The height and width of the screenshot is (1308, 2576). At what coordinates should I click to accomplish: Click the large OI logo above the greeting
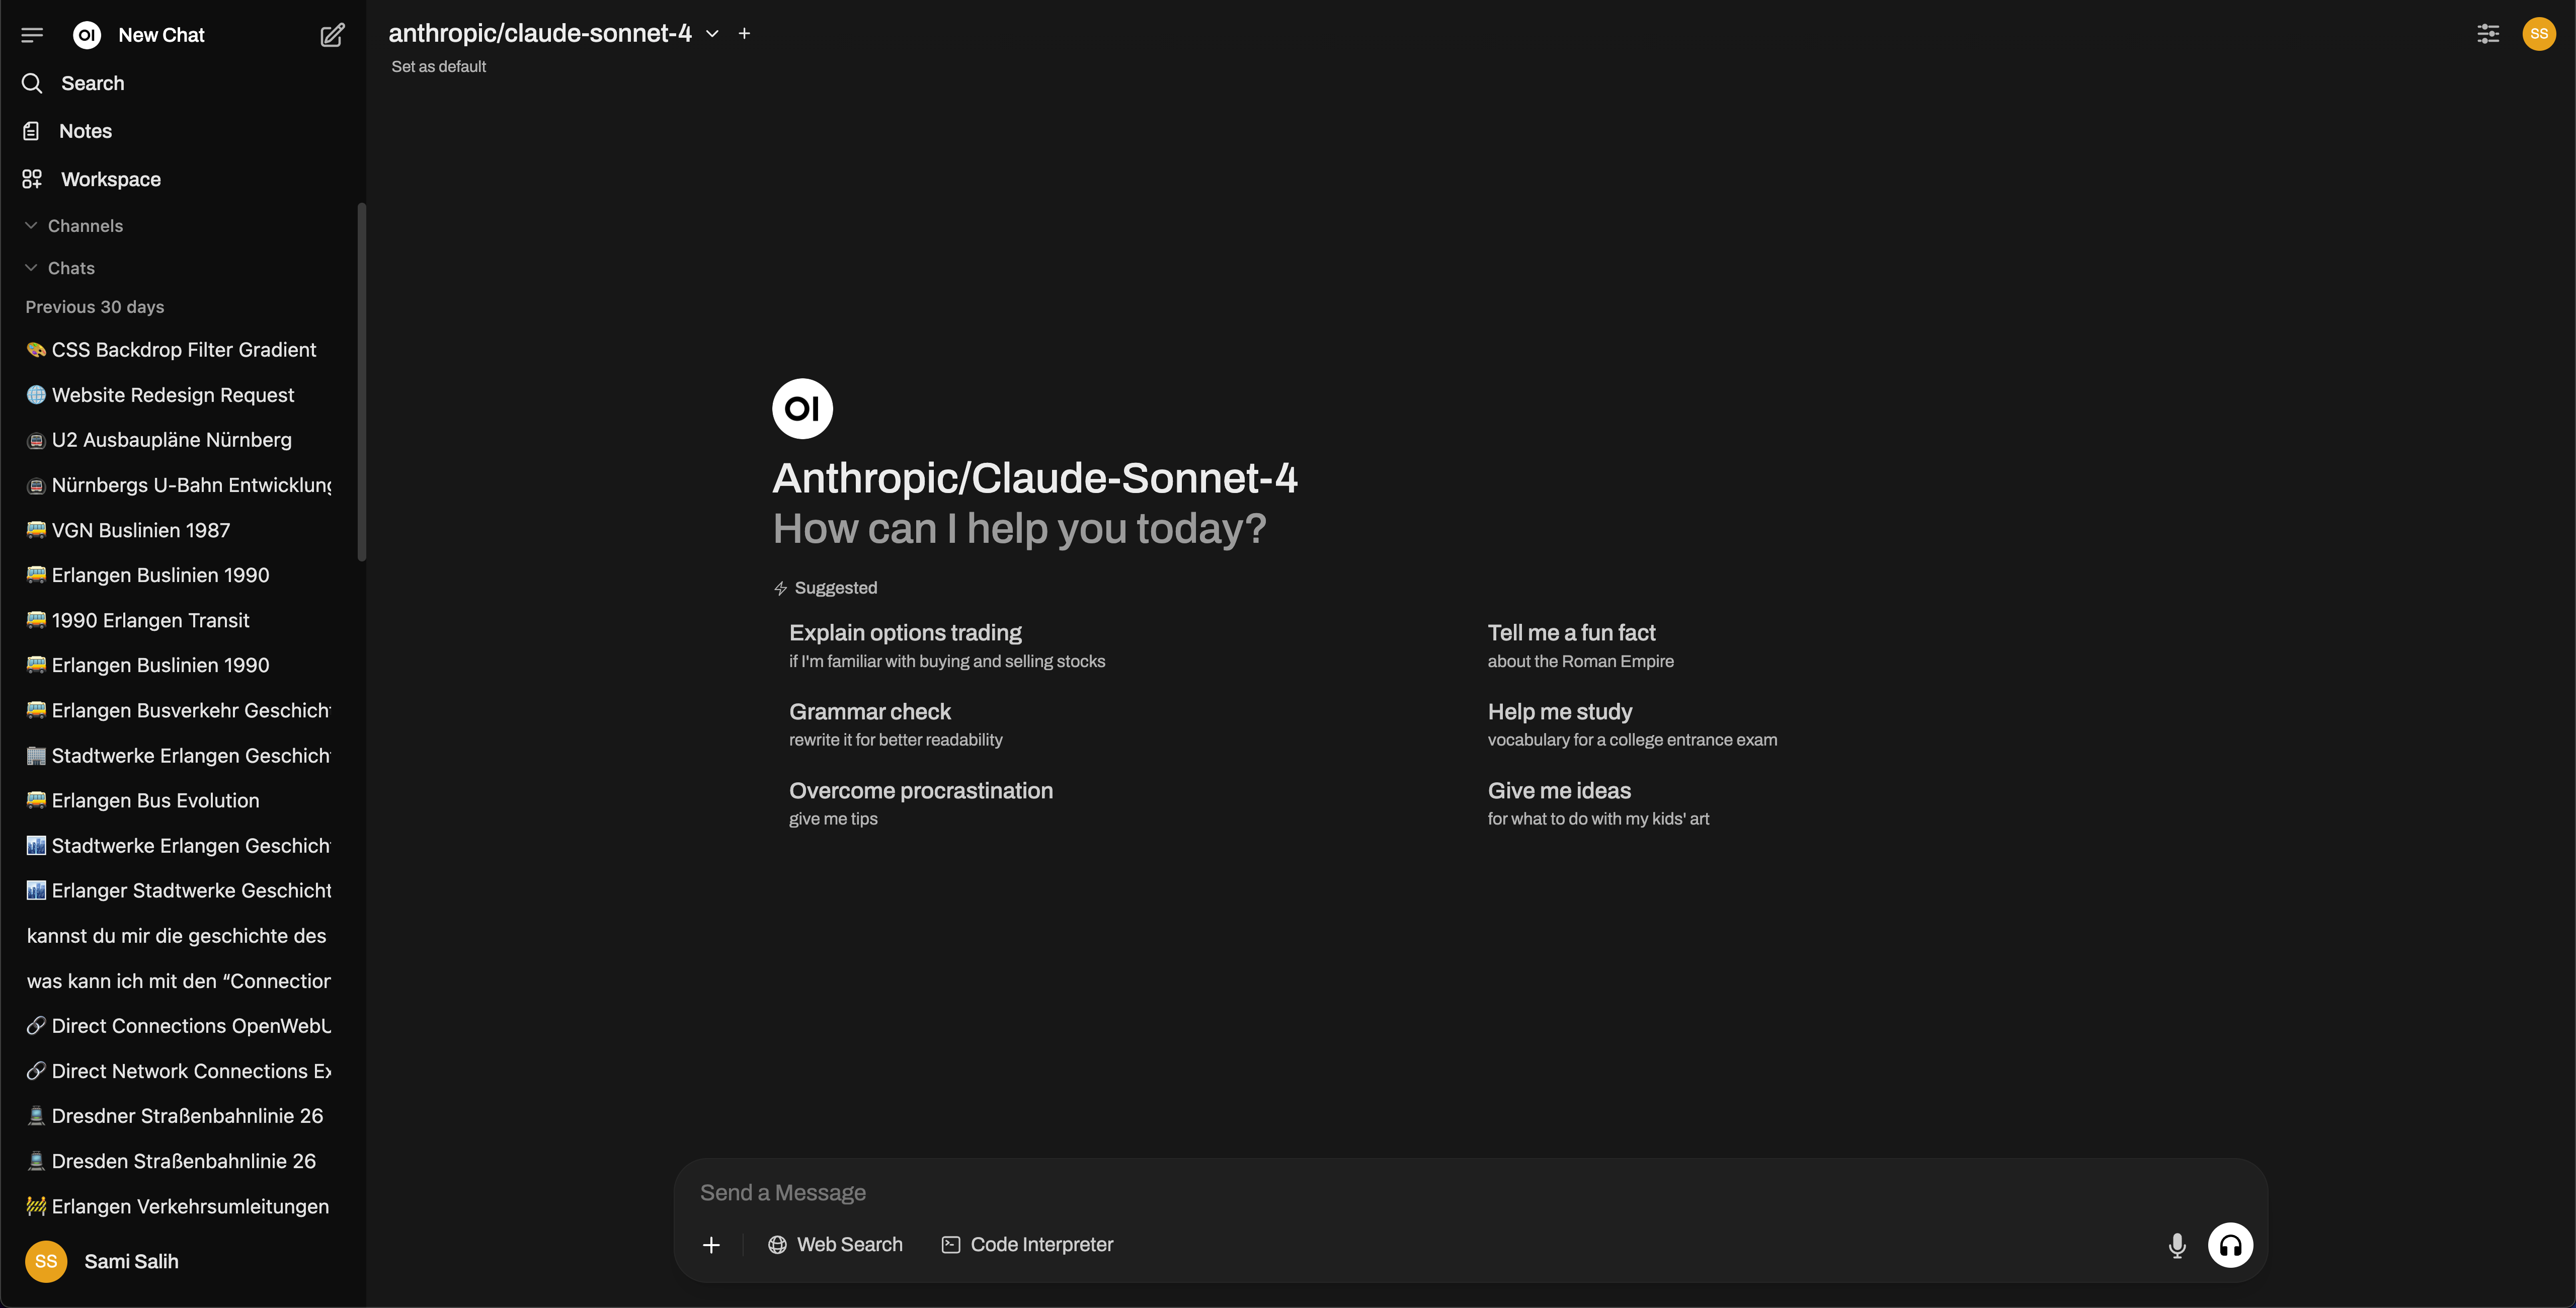(x=802, y=408)
